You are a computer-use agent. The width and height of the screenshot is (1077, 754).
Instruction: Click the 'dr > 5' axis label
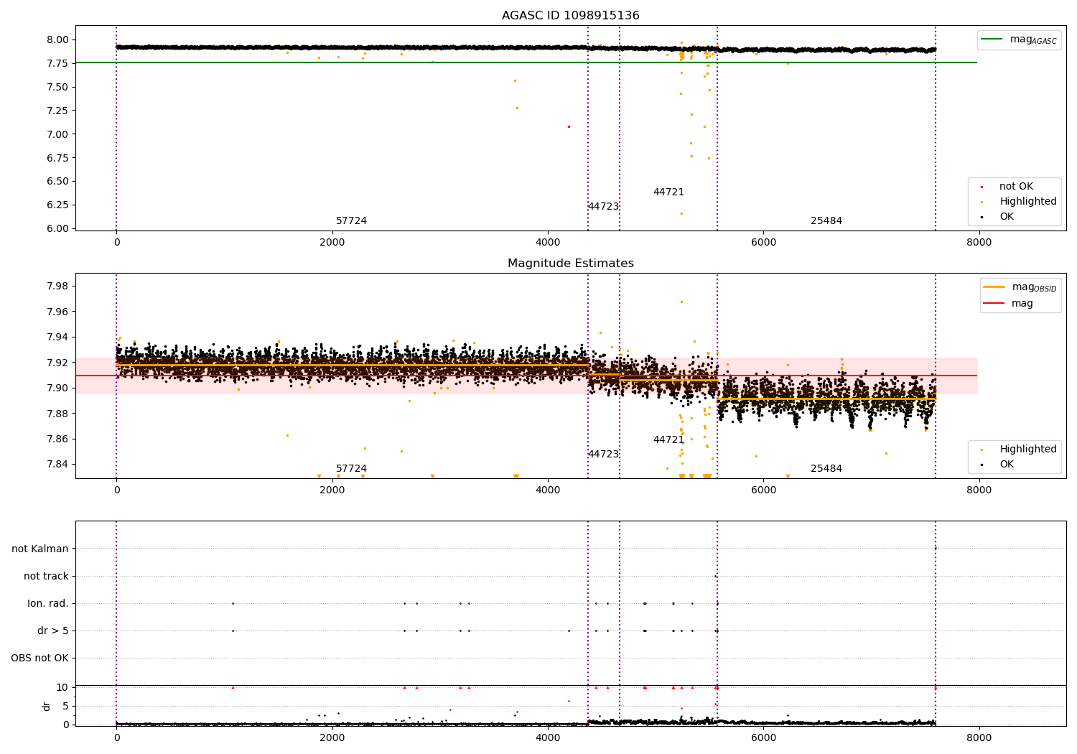point(53,631)
